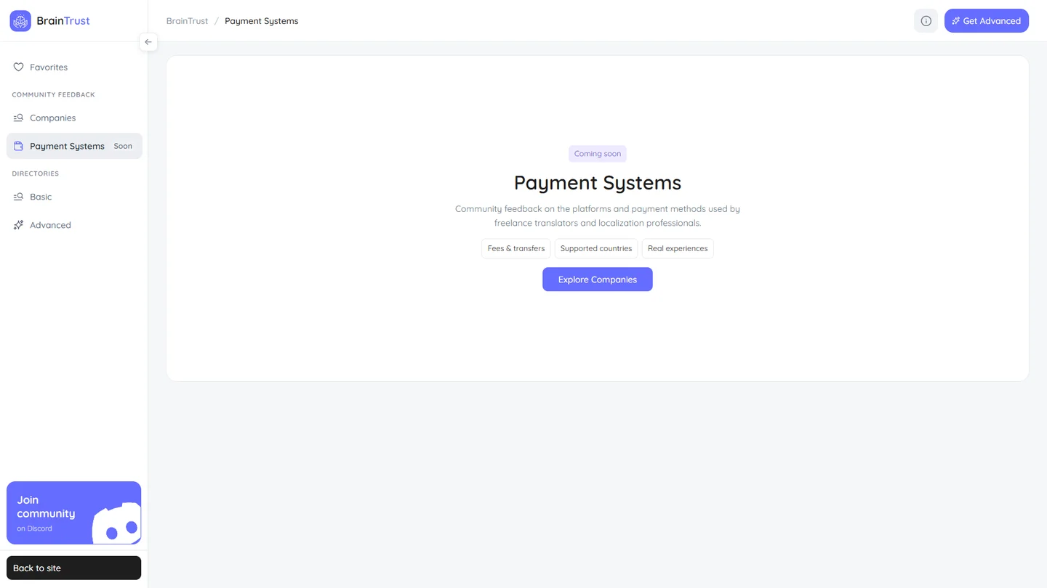Click the Real experiences tag
Image resolution: width=1047 pixels, height=588 pixels.
678,248
